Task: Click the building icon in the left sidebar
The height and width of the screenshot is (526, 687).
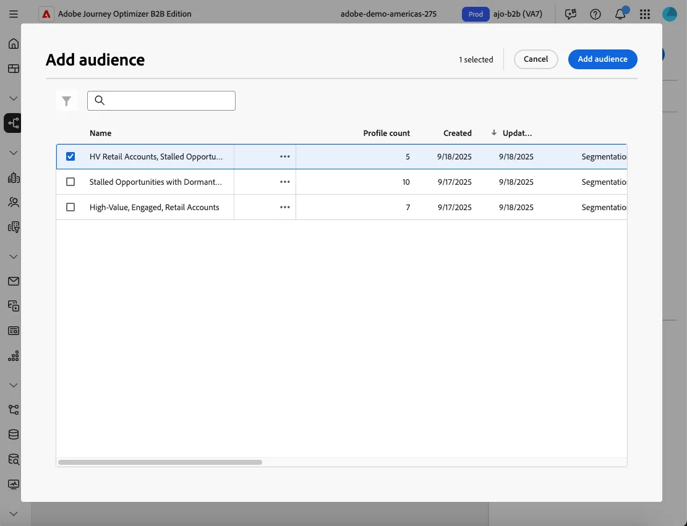Action: pos(14,177)
